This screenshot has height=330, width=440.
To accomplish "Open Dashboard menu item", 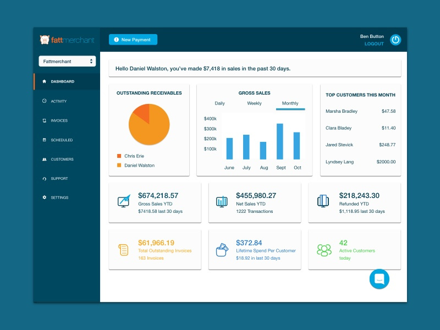I will click(67, 81).
